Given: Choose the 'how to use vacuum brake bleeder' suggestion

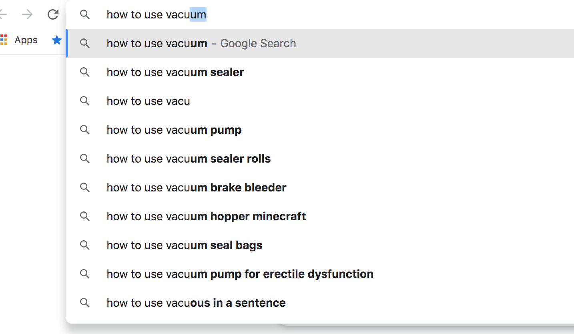Looking at the screenshot, I should [196, 187].
